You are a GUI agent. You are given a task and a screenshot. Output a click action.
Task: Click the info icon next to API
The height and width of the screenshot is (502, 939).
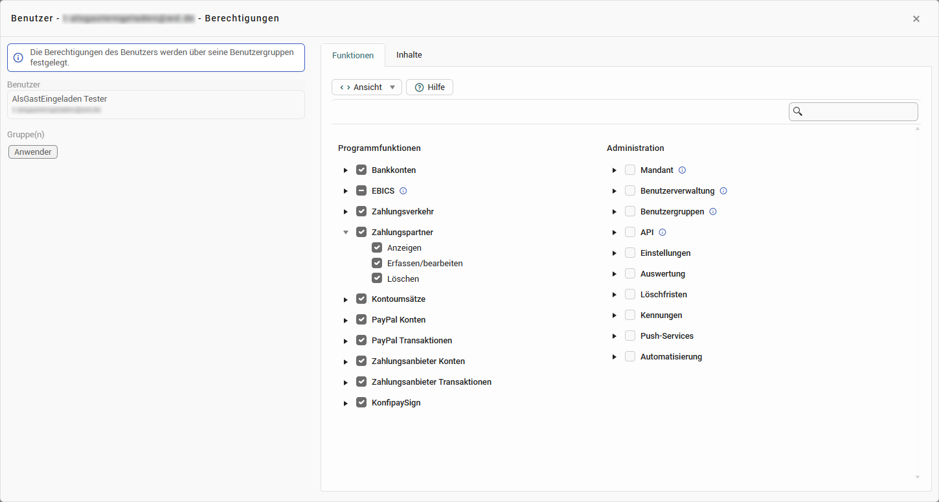(x=662, y=233)
